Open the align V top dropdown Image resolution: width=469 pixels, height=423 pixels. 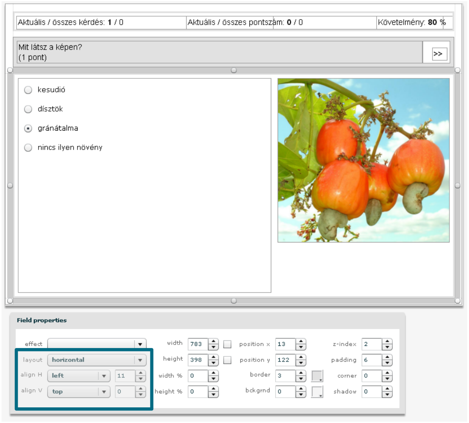(104, 392)
